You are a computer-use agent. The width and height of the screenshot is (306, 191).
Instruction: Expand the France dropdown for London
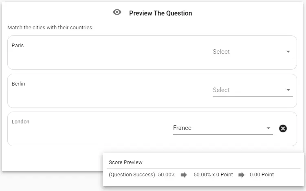pos(223,128)
